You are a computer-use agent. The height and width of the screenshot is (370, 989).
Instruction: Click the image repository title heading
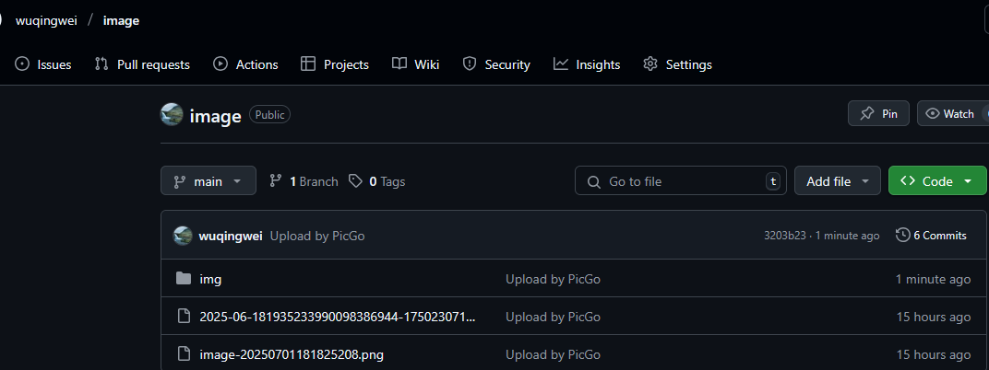tap(215, 116)
